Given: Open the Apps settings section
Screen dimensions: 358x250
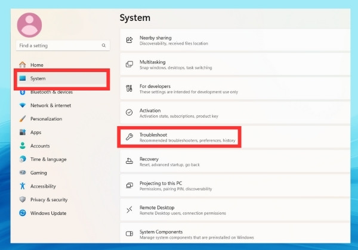Looking at the screenshot, I should [x=61, y=132].
